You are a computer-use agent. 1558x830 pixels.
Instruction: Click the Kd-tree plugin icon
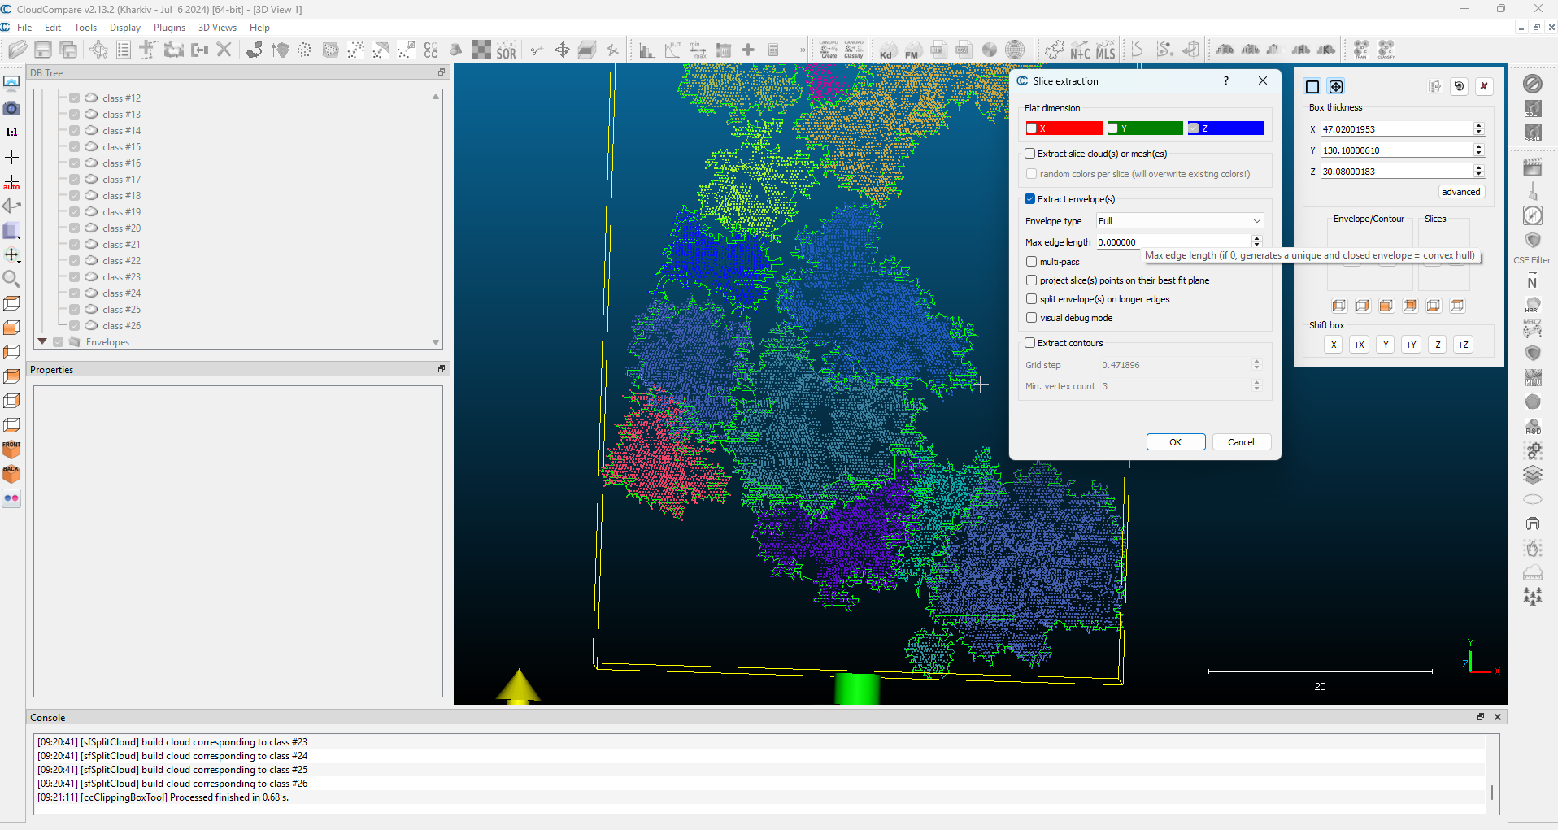[x=886, y=50]
